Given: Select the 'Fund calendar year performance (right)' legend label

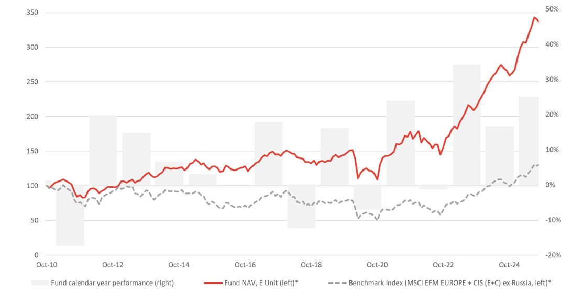Looking at the screenshot, I should (112, 283).
